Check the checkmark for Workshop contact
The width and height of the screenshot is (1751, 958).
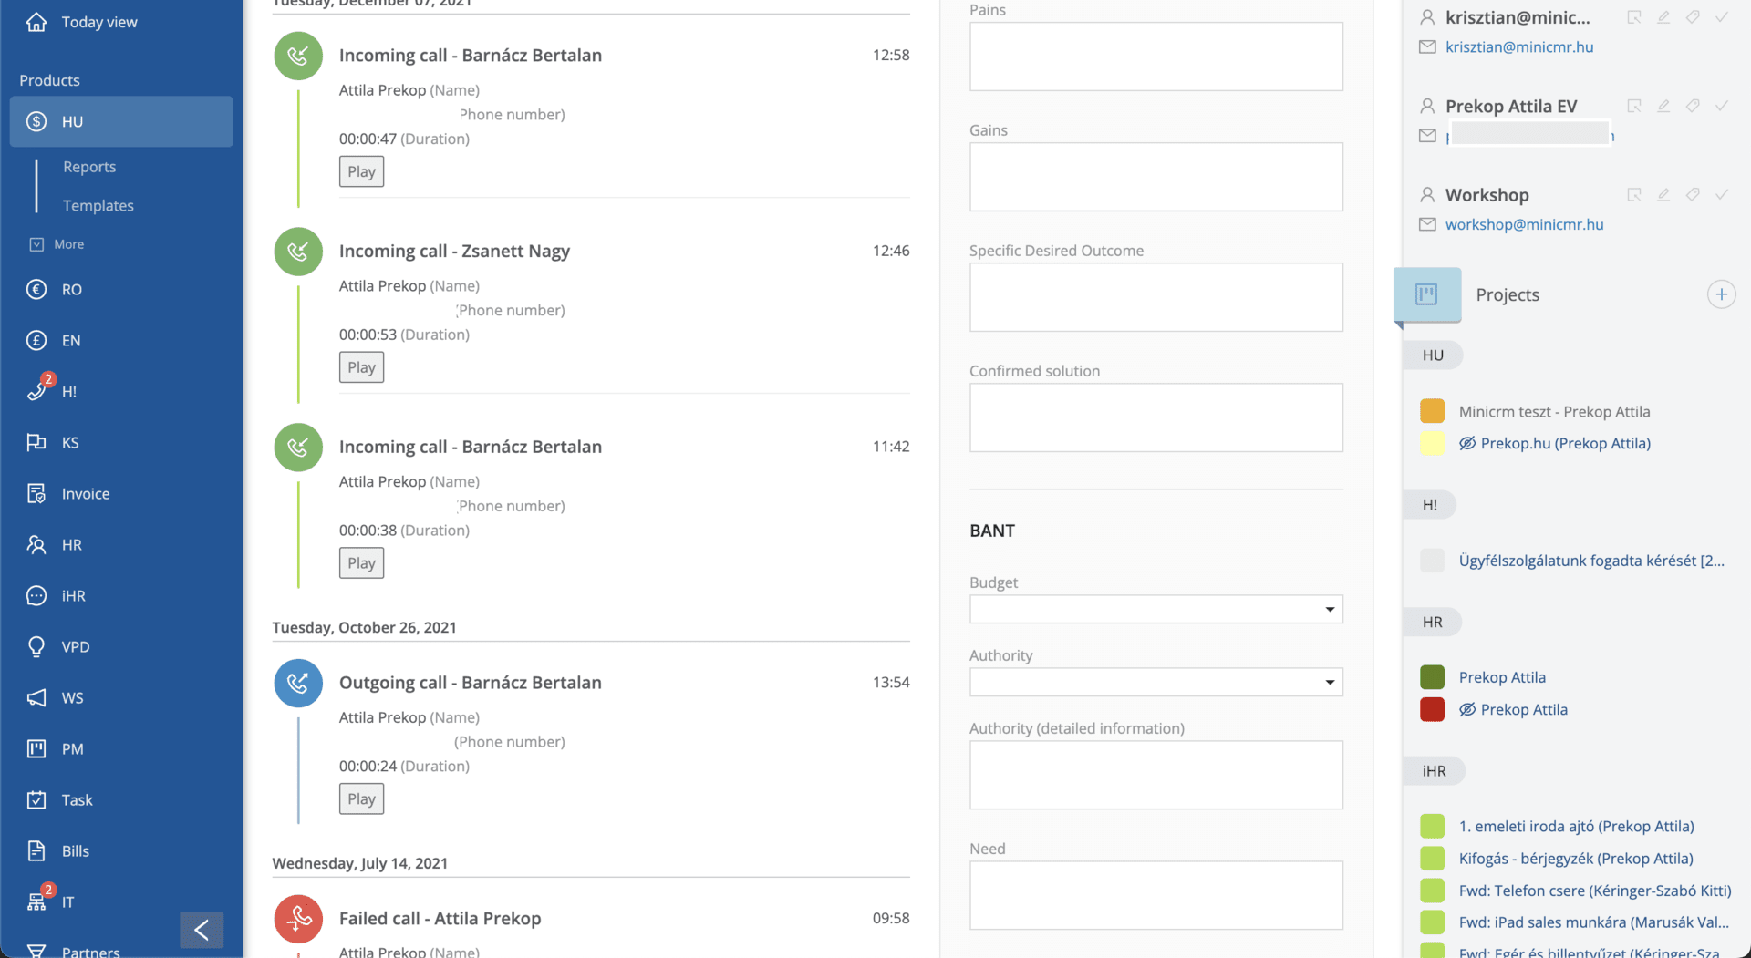[x=1722, y=194]
